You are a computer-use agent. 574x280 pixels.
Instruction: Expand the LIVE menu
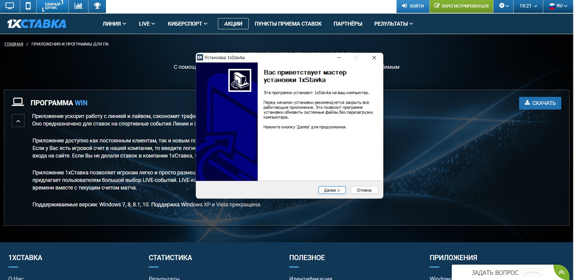coord(147,24)
